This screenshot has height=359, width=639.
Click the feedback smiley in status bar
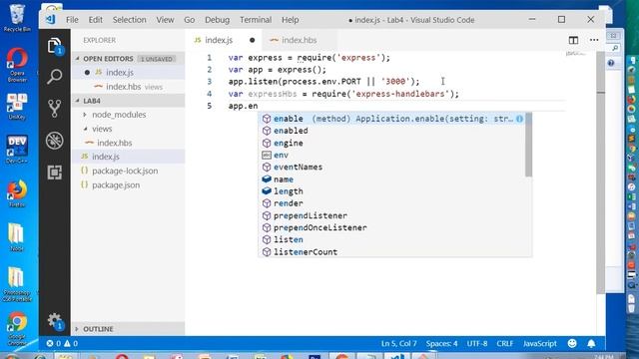pos(572,343)
